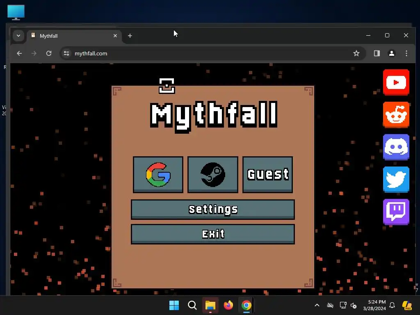Bookmark this page with the star
The image size is (420, 315).
point(356,53)
